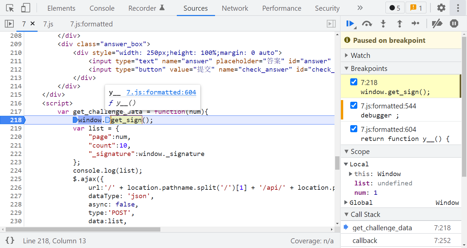Step out of current function
Viewport: 467px width, 248px height.
(x=399, y=23)
